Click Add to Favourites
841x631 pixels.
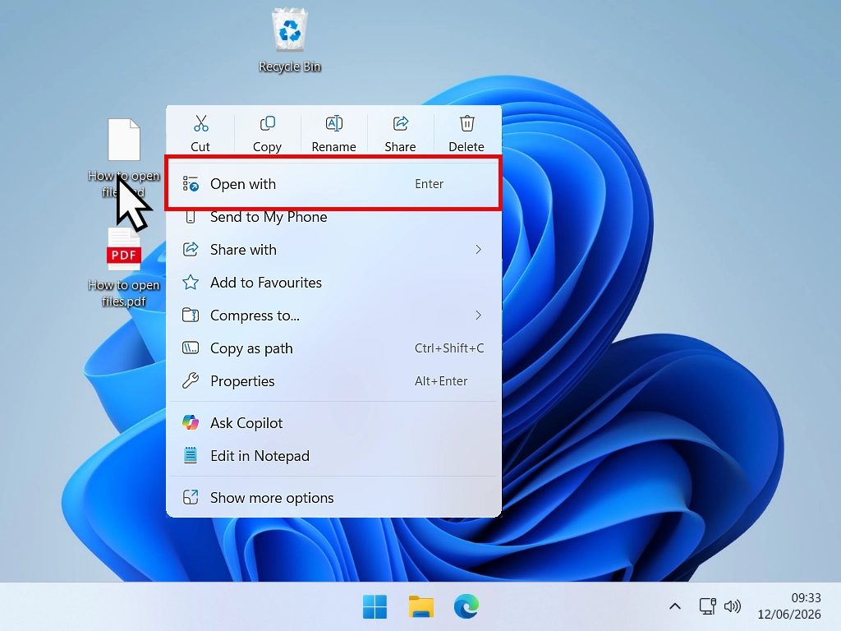pos(333,283)
